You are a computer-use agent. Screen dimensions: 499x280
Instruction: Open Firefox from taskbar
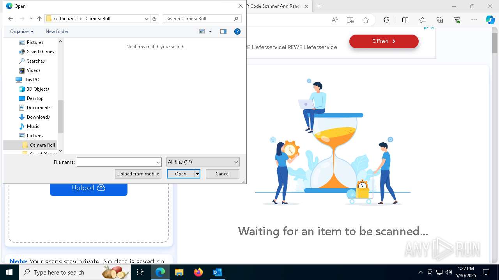pos(198,272)
